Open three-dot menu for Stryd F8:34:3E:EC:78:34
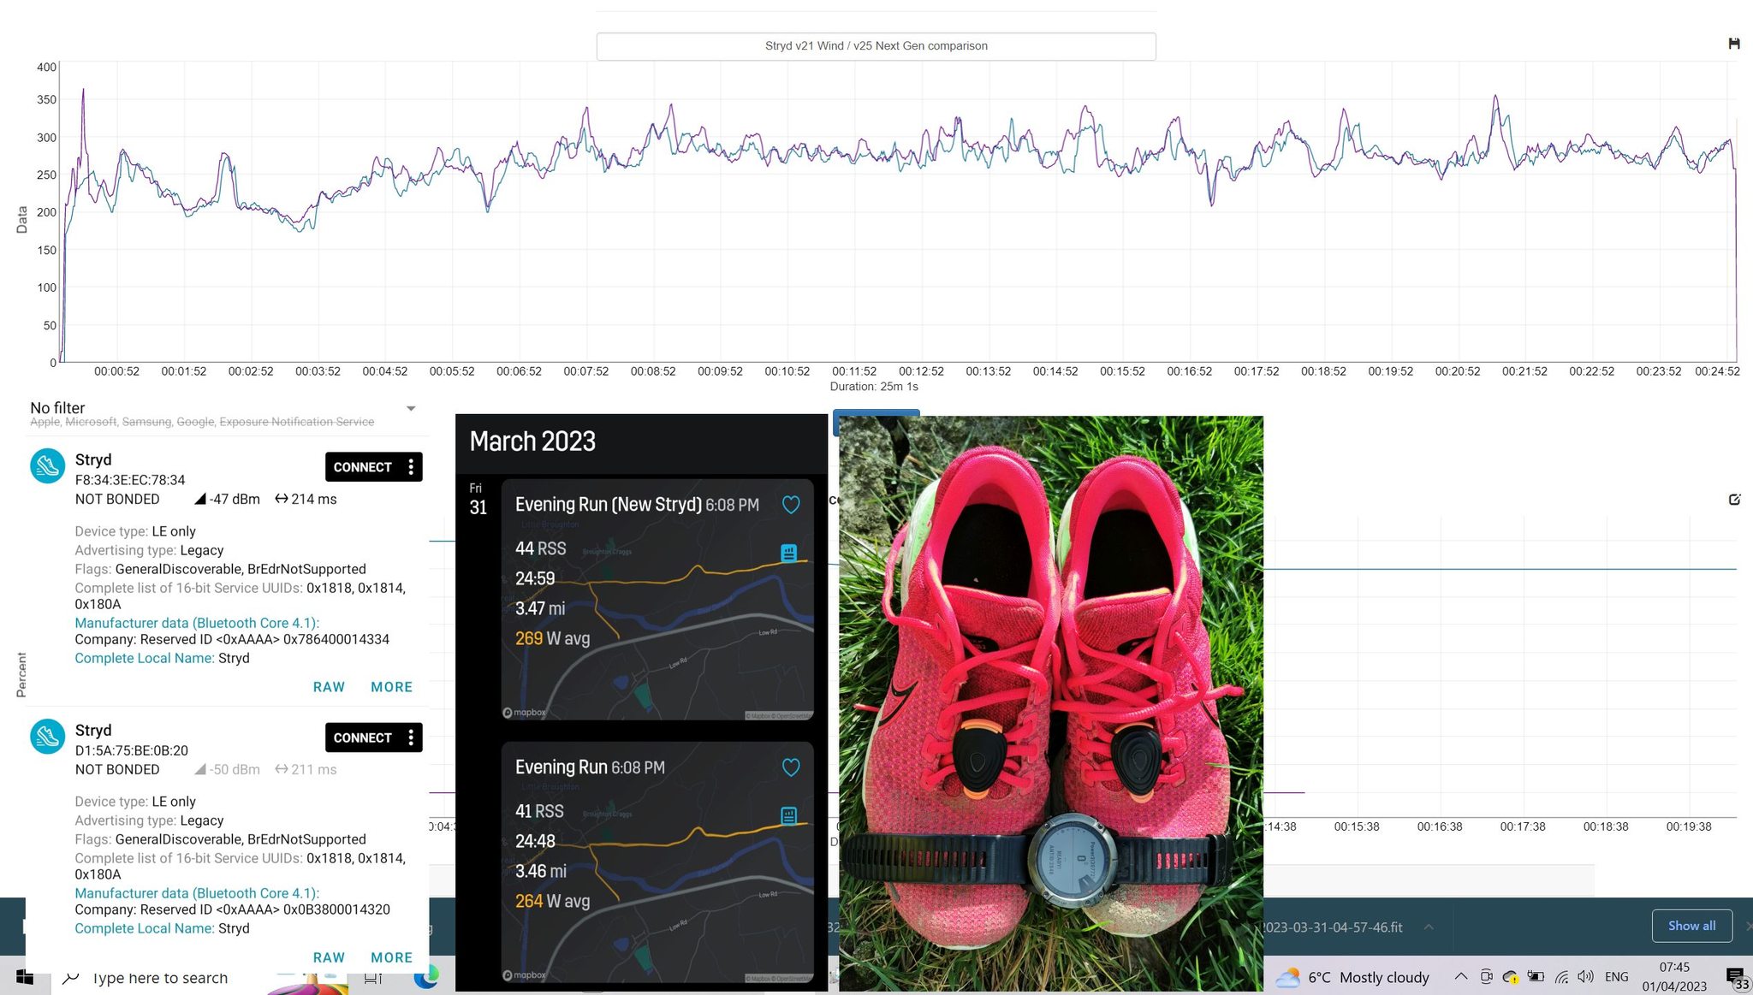 (x=412, y=467)
